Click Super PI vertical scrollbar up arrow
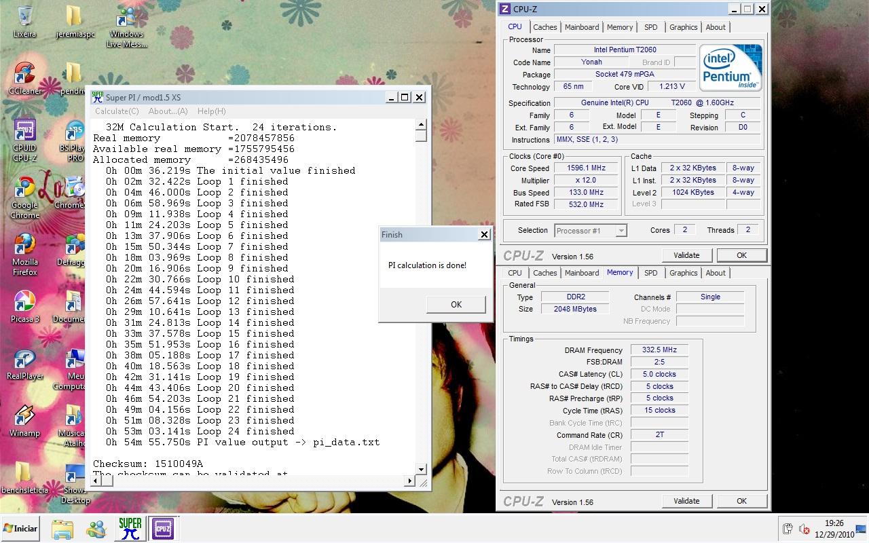The height and width of the screenshot is (543, 869). pyautogui.click(x=421, y=124)
